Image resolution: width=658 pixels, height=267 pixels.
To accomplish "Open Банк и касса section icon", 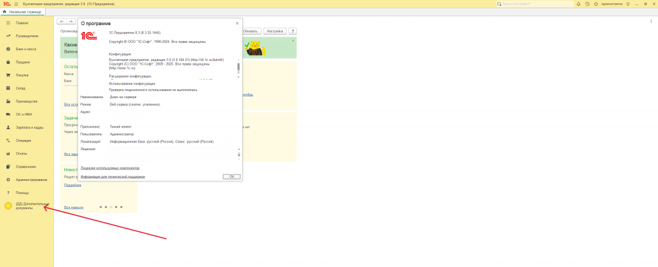I will pyautogui.click(x=8, y=49).
